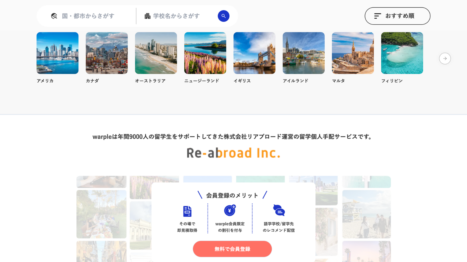Click the globe search icon
This screenshot has height=262, width=467.
[54, 16]
